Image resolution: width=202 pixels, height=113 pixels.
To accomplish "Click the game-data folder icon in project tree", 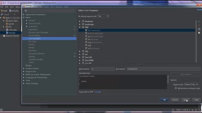I will click(x=7, y=21).
